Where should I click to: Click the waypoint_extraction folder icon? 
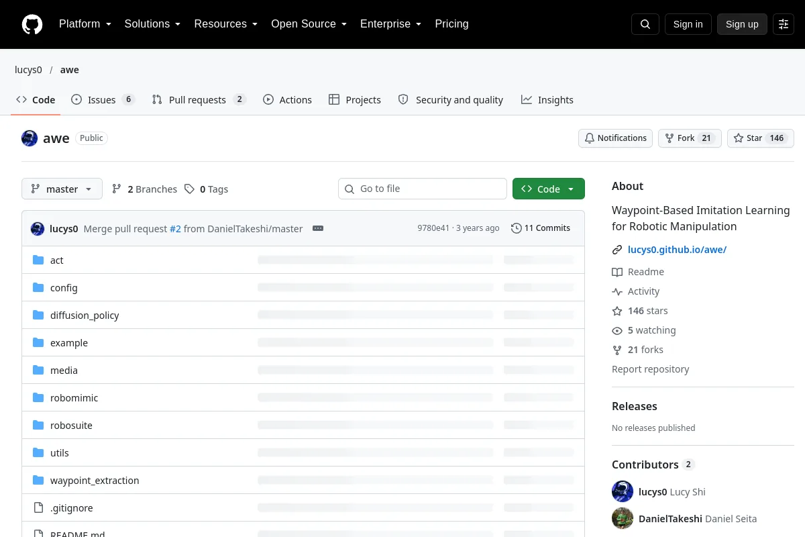point(38,480)
